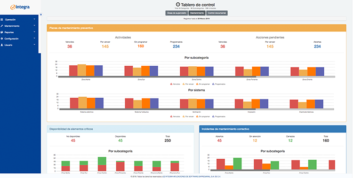Toggle Vencidos legend icon under Por sistema chart
The image size is (353, 178).
pos(171,116)
